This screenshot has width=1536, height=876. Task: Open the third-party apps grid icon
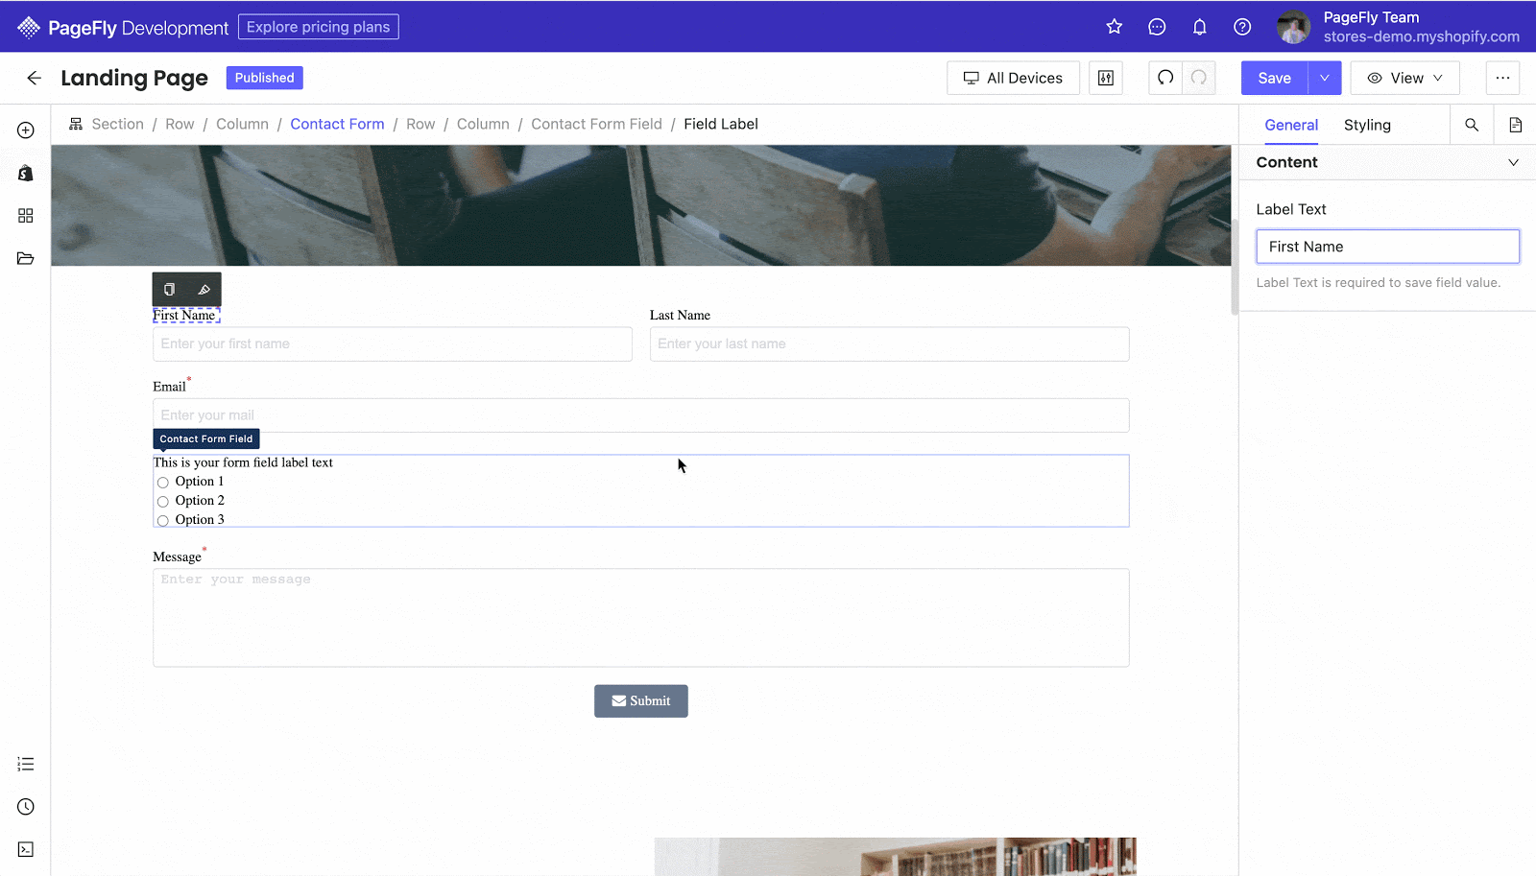tap(26, 216)
